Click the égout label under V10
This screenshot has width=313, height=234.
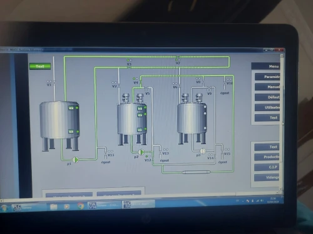(225, 93)
